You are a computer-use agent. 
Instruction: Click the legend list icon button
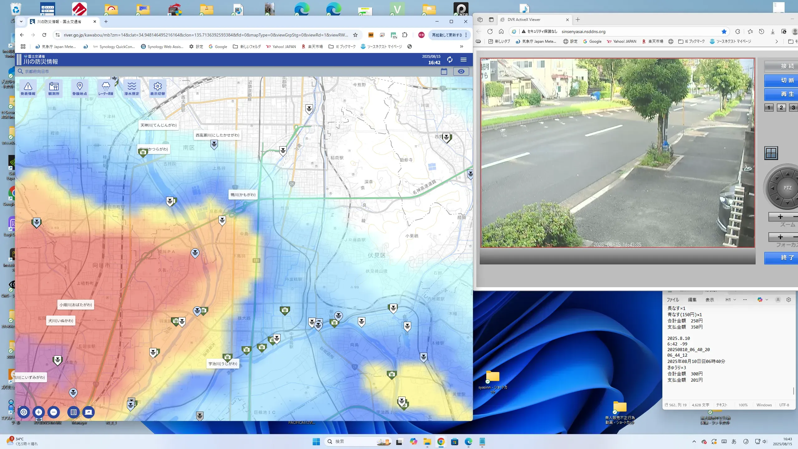click(x=74, y=412)
